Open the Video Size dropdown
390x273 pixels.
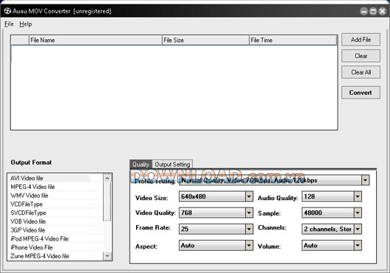coord(249,196)
